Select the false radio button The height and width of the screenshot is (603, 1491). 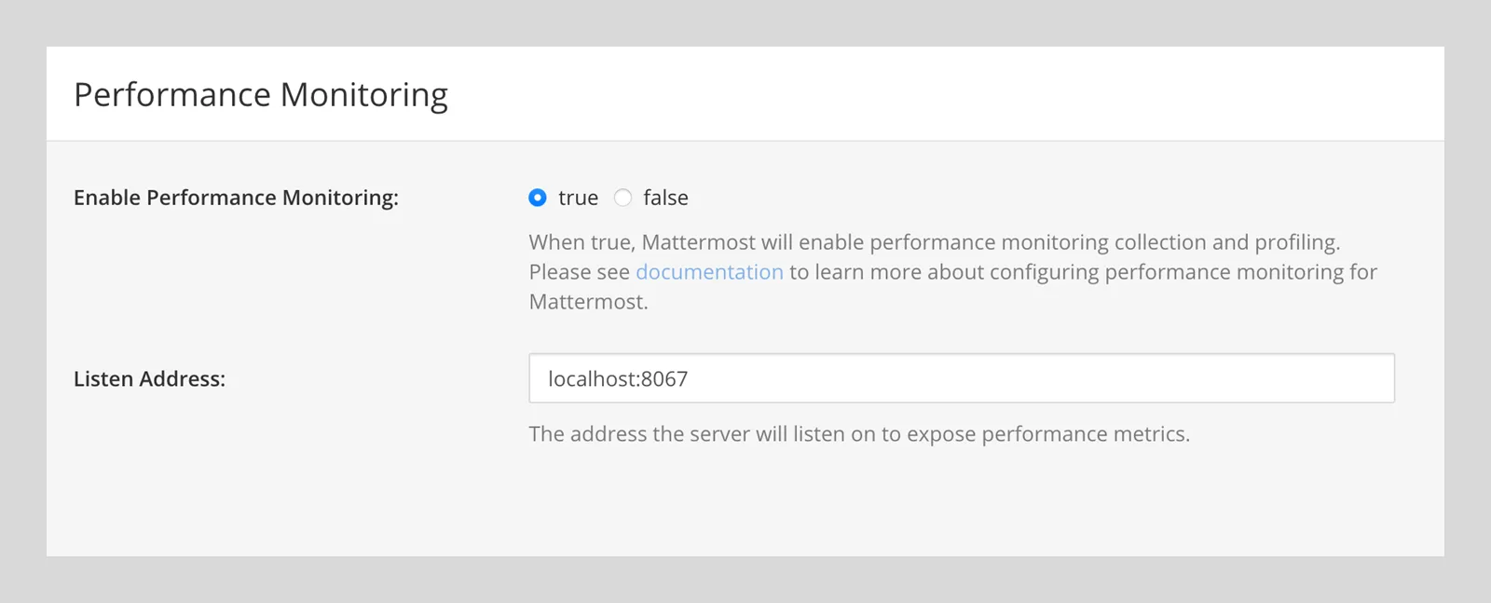coord(623,198)
